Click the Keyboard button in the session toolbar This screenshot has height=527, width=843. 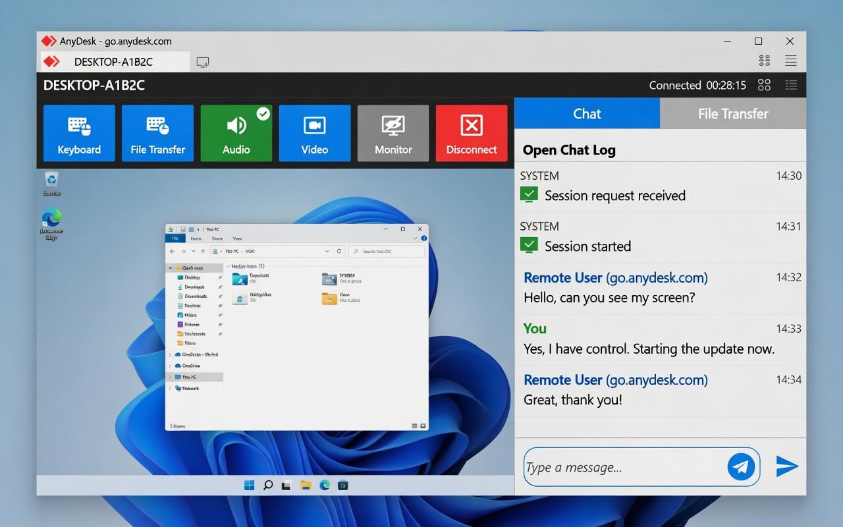(x=79, y=133)
